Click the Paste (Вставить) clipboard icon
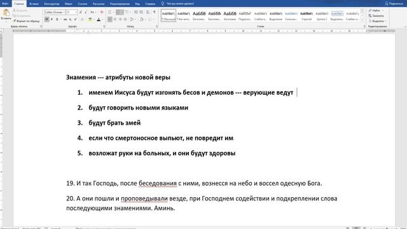This screenshot has width=407, height=229. (6, 13)
